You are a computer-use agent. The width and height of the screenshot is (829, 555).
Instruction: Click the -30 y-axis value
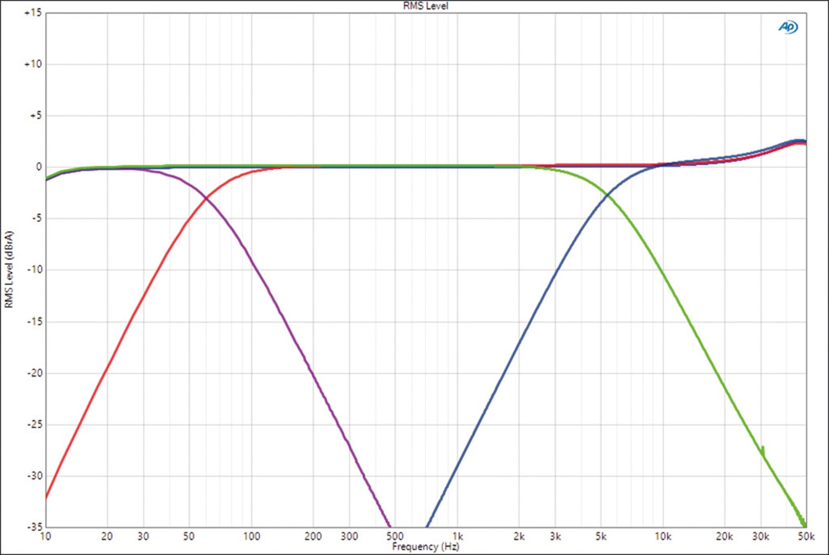34,475
